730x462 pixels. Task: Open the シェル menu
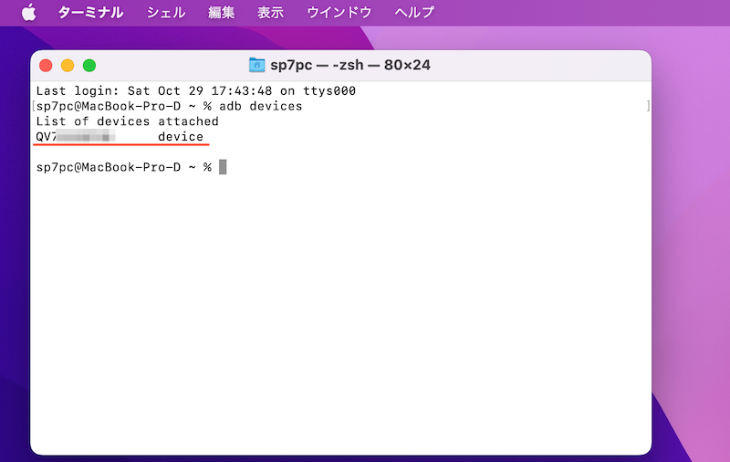tap(166, 13)
